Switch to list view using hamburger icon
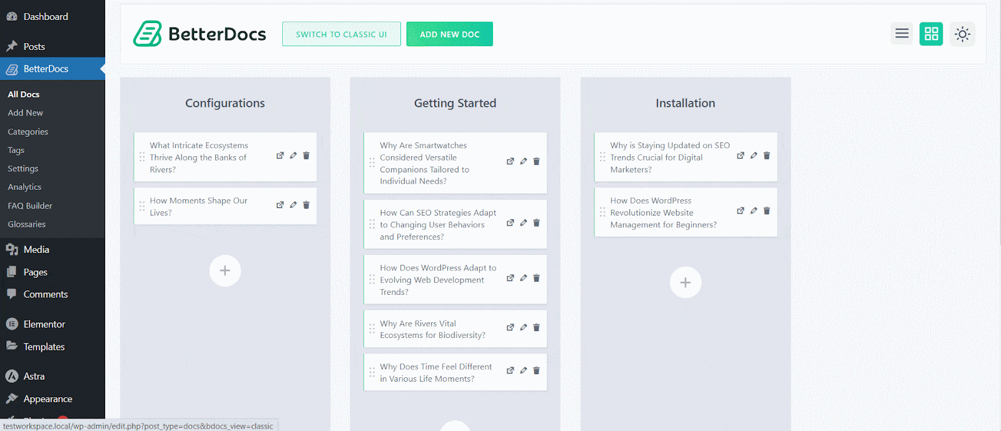Screen dimensions: 1001x431 click(902, 34)
